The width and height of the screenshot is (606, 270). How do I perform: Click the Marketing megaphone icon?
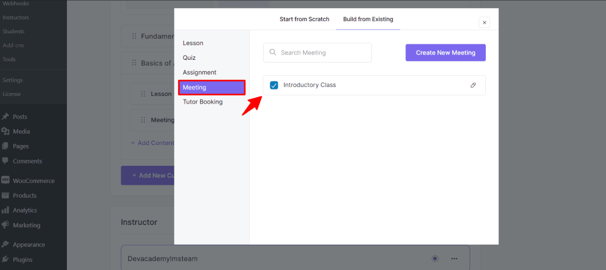(5, 225)
